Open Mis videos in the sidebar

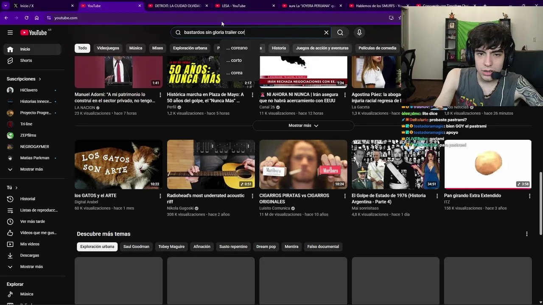pos(33,244)
